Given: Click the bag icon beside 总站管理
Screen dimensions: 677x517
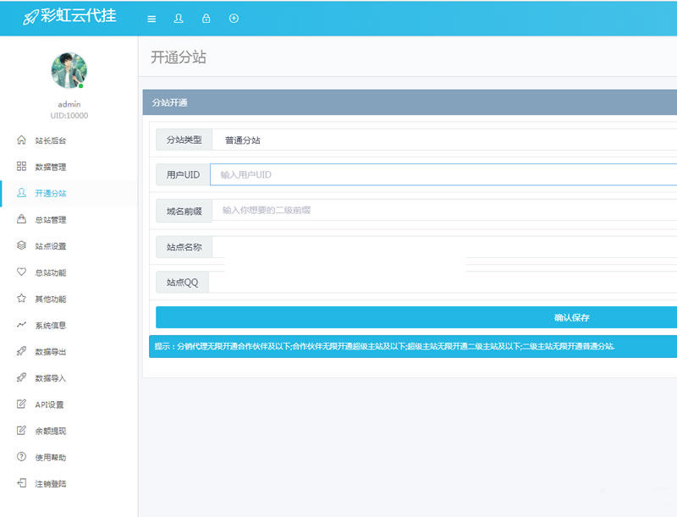Looking at the screenshot, I should click(x=21, y=219).
